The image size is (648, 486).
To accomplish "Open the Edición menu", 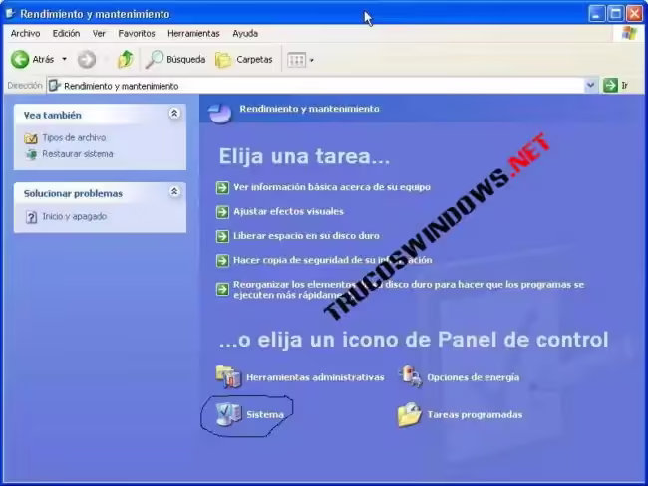I will pos(66,34).
